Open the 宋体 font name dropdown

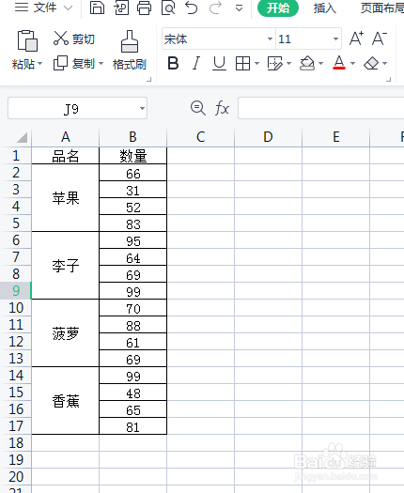click(x=270, y=39)
